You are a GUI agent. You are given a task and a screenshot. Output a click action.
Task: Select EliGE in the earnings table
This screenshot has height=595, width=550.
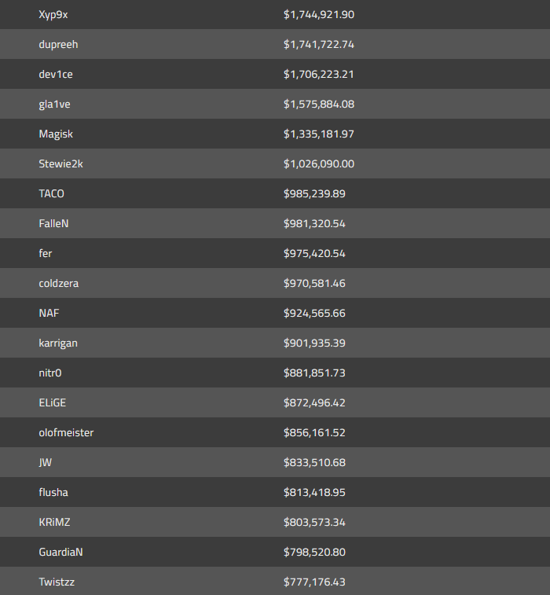click(x=52, y=403)
